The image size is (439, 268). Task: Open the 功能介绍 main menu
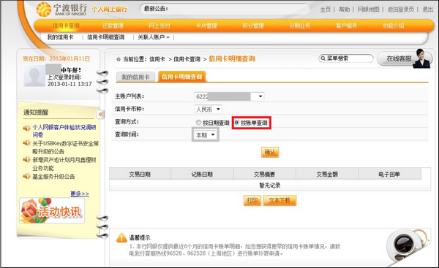click(x=394, y=26)
